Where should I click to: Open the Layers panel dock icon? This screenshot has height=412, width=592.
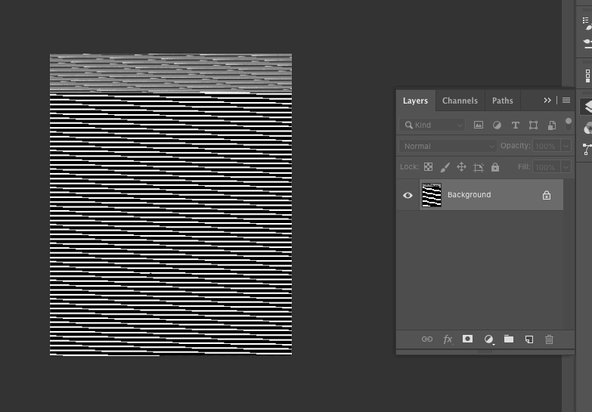[x=587, y=107]
